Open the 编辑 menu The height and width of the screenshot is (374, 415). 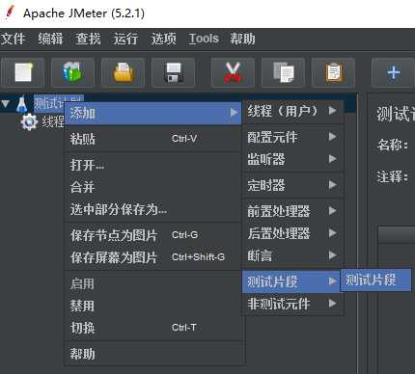tap(50, 39)
